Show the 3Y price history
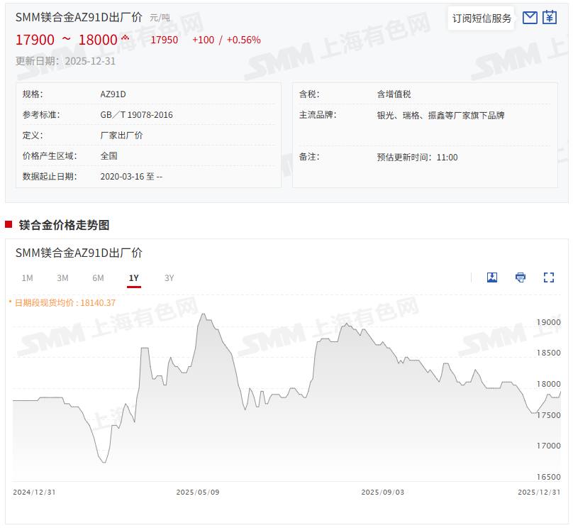This screenshot has width=573, height=528. point(169,278)
